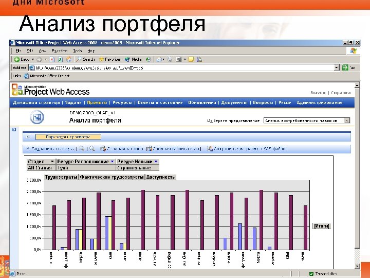
Task: Click the last icon on browser toolbar
Action: pyautogui.click(x=199, y=59)
